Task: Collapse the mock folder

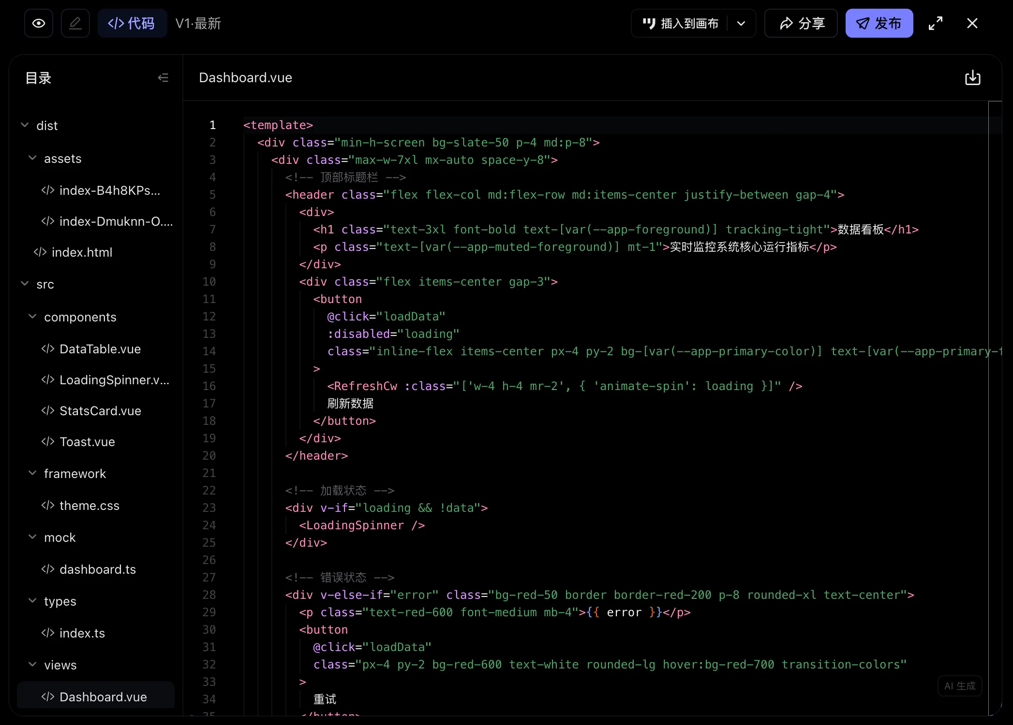Action: tap(33, 537)
